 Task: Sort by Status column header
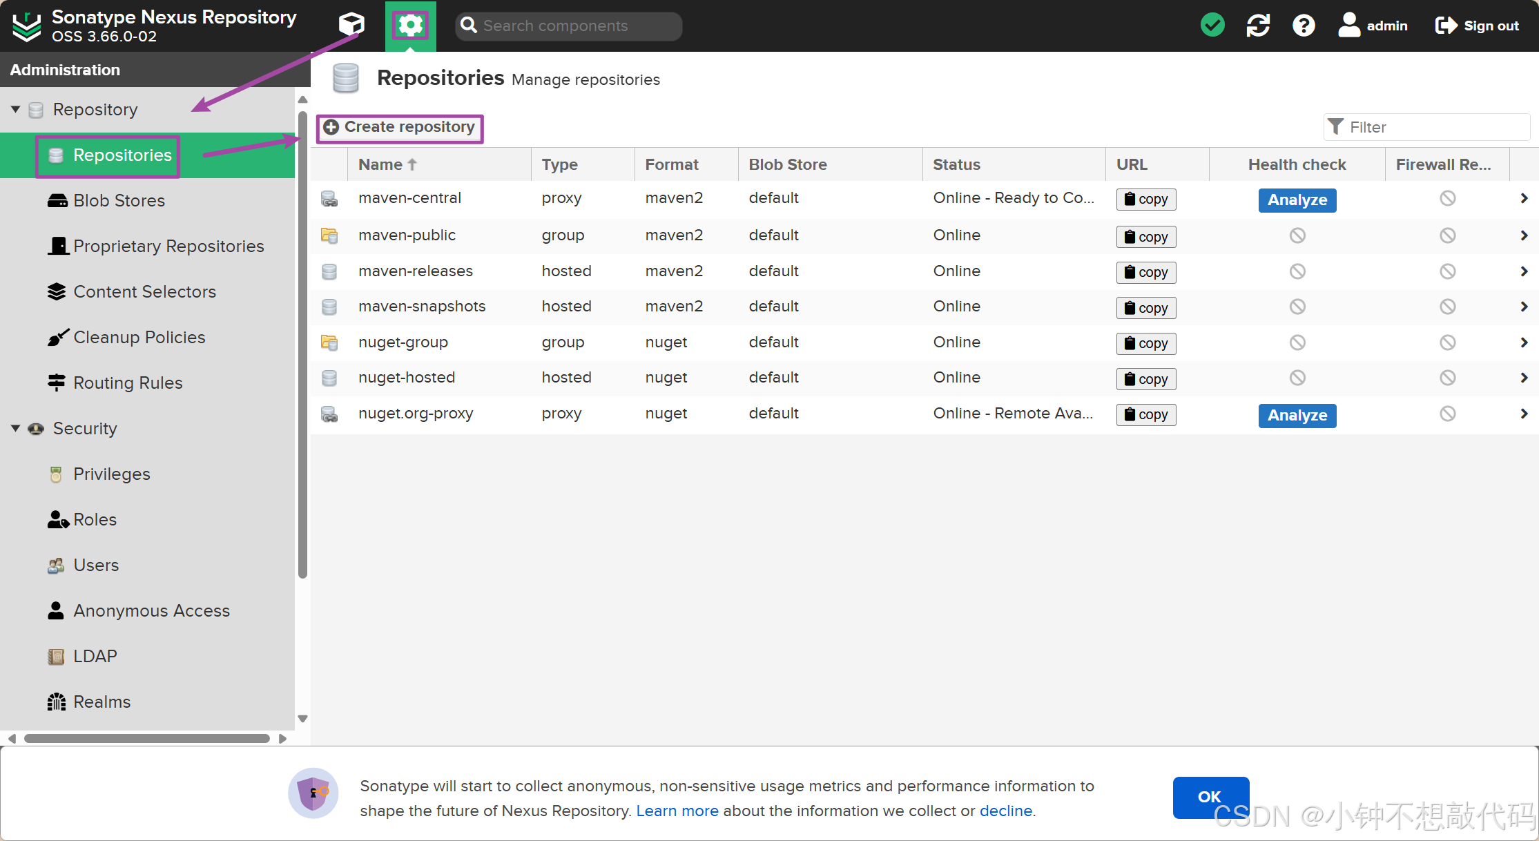[1014, 165]
